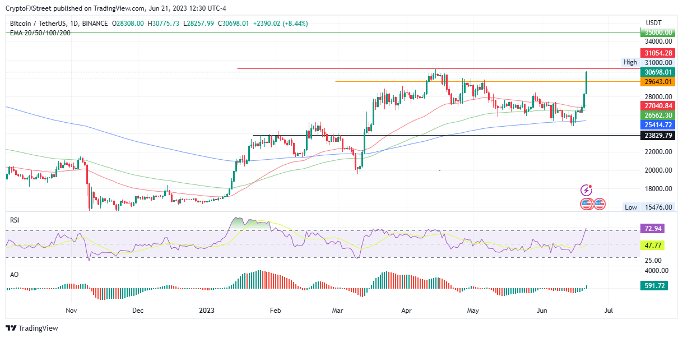Click the High price marker label
683x338 pixels.
(x=630, y=62)
